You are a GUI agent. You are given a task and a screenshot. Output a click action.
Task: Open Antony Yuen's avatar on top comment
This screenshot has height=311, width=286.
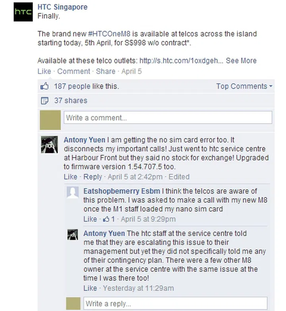(49, 145)
